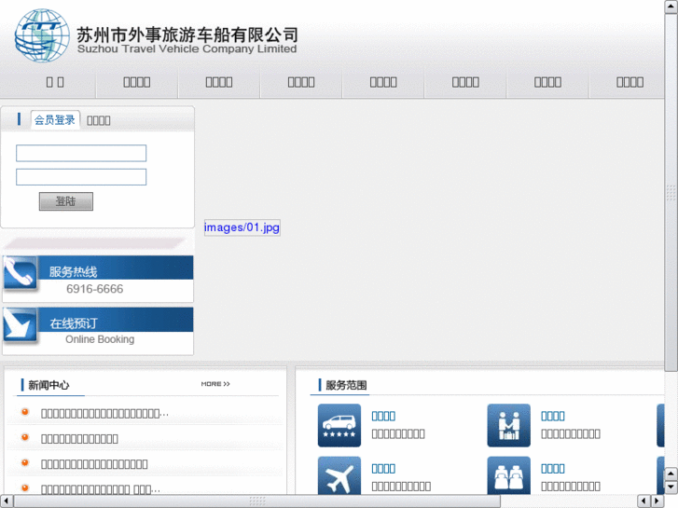Click the horizontal scrollbar thumb
This screenshot has width=678, height=508.
(x=257, y=501)
